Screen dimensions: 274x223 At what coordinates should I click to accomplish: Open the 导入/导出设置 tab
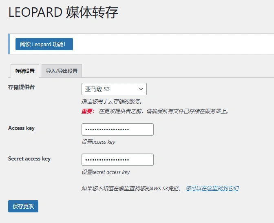pyautogui.click(x=62, y=71)
